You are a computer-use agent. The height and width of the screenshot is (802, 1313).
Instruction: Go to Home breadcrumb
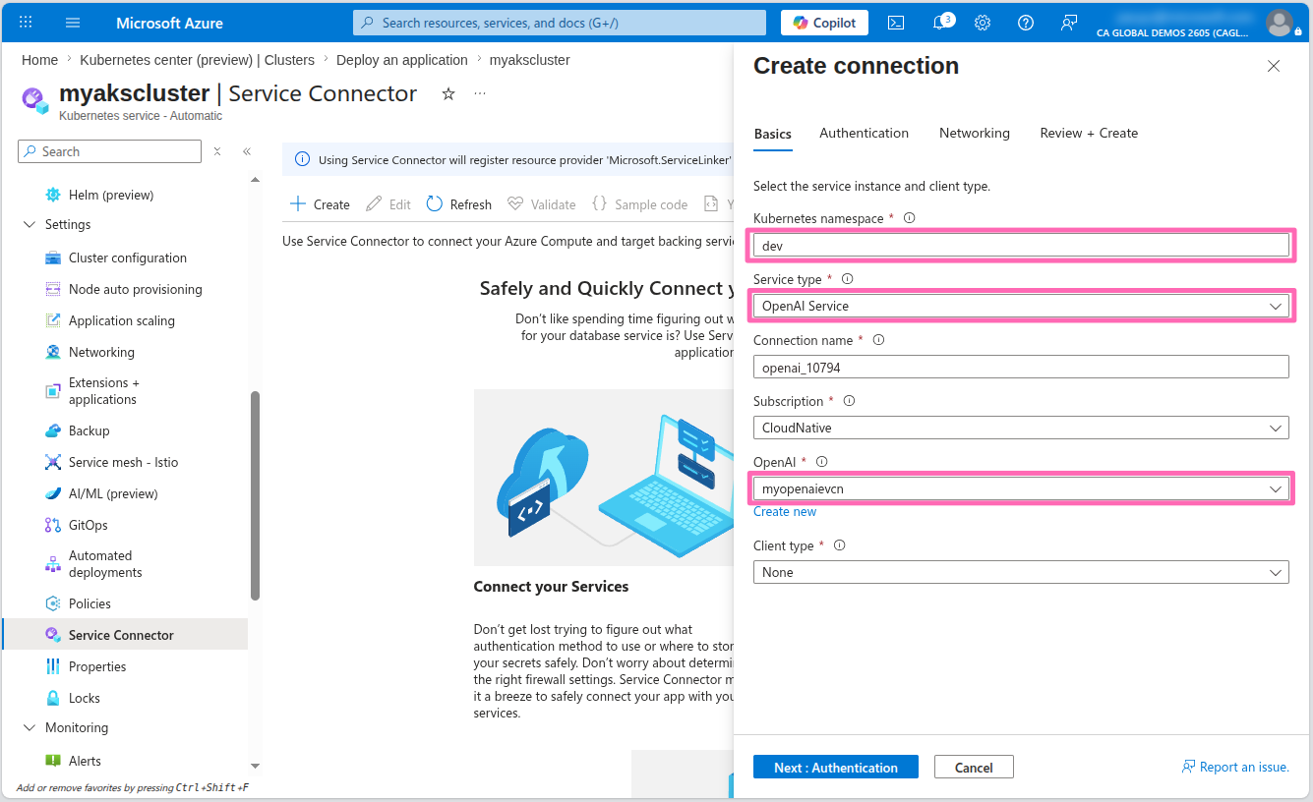[x=39, y=60]
